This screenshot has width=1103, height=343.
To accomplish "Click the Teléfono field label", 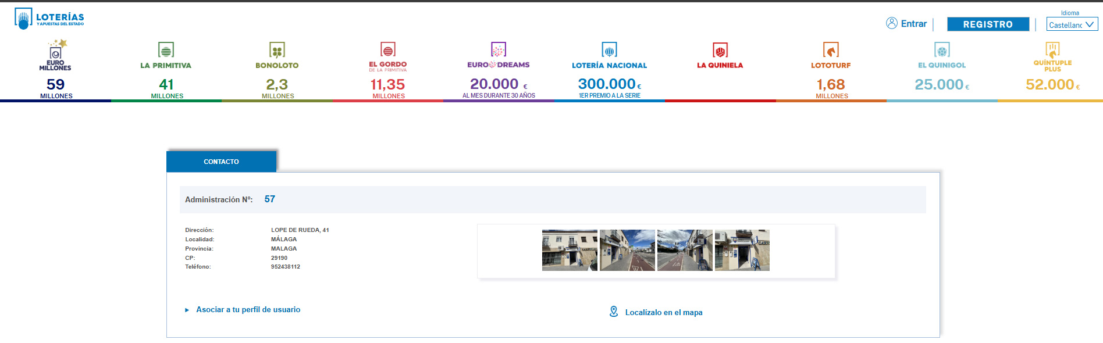I will click(198, 267).
